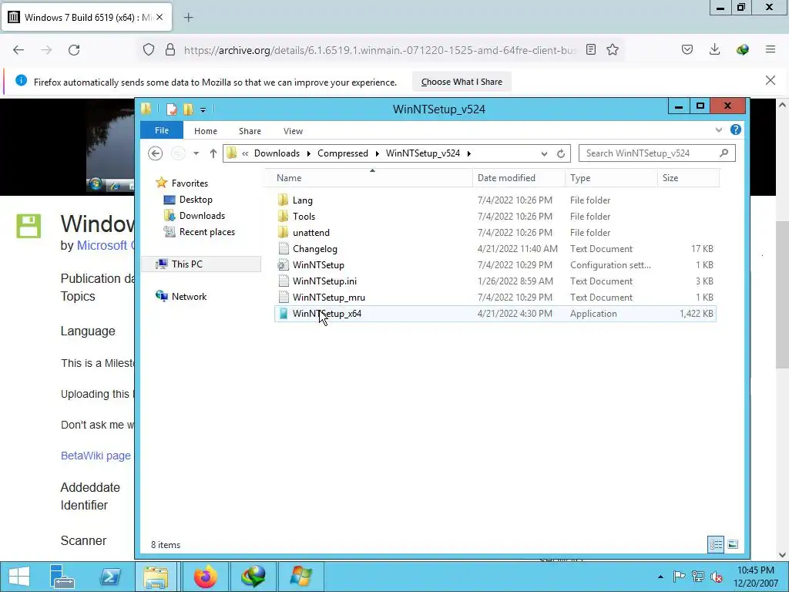789x592 pixels.
Task: Dismiss the Firefox data notification bar
Action: click(x=770, y=80)
